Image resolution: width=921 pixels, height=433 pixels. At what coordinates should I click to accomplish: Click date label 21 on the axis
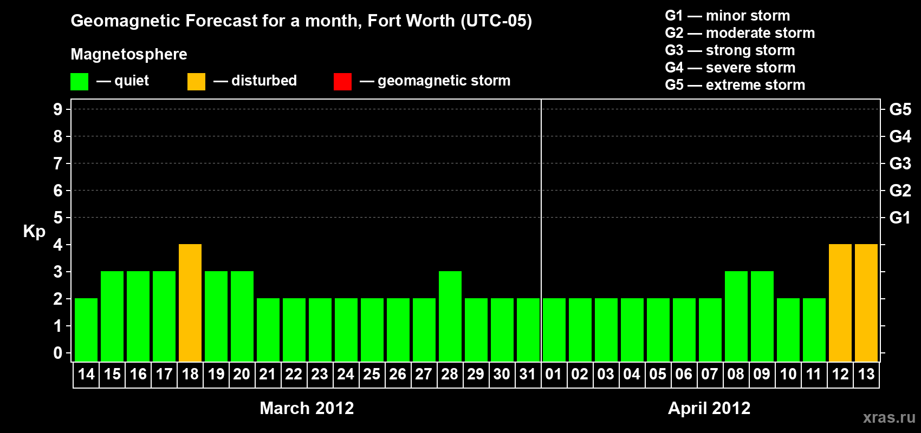pyautogui.click(x=268, y=375)
